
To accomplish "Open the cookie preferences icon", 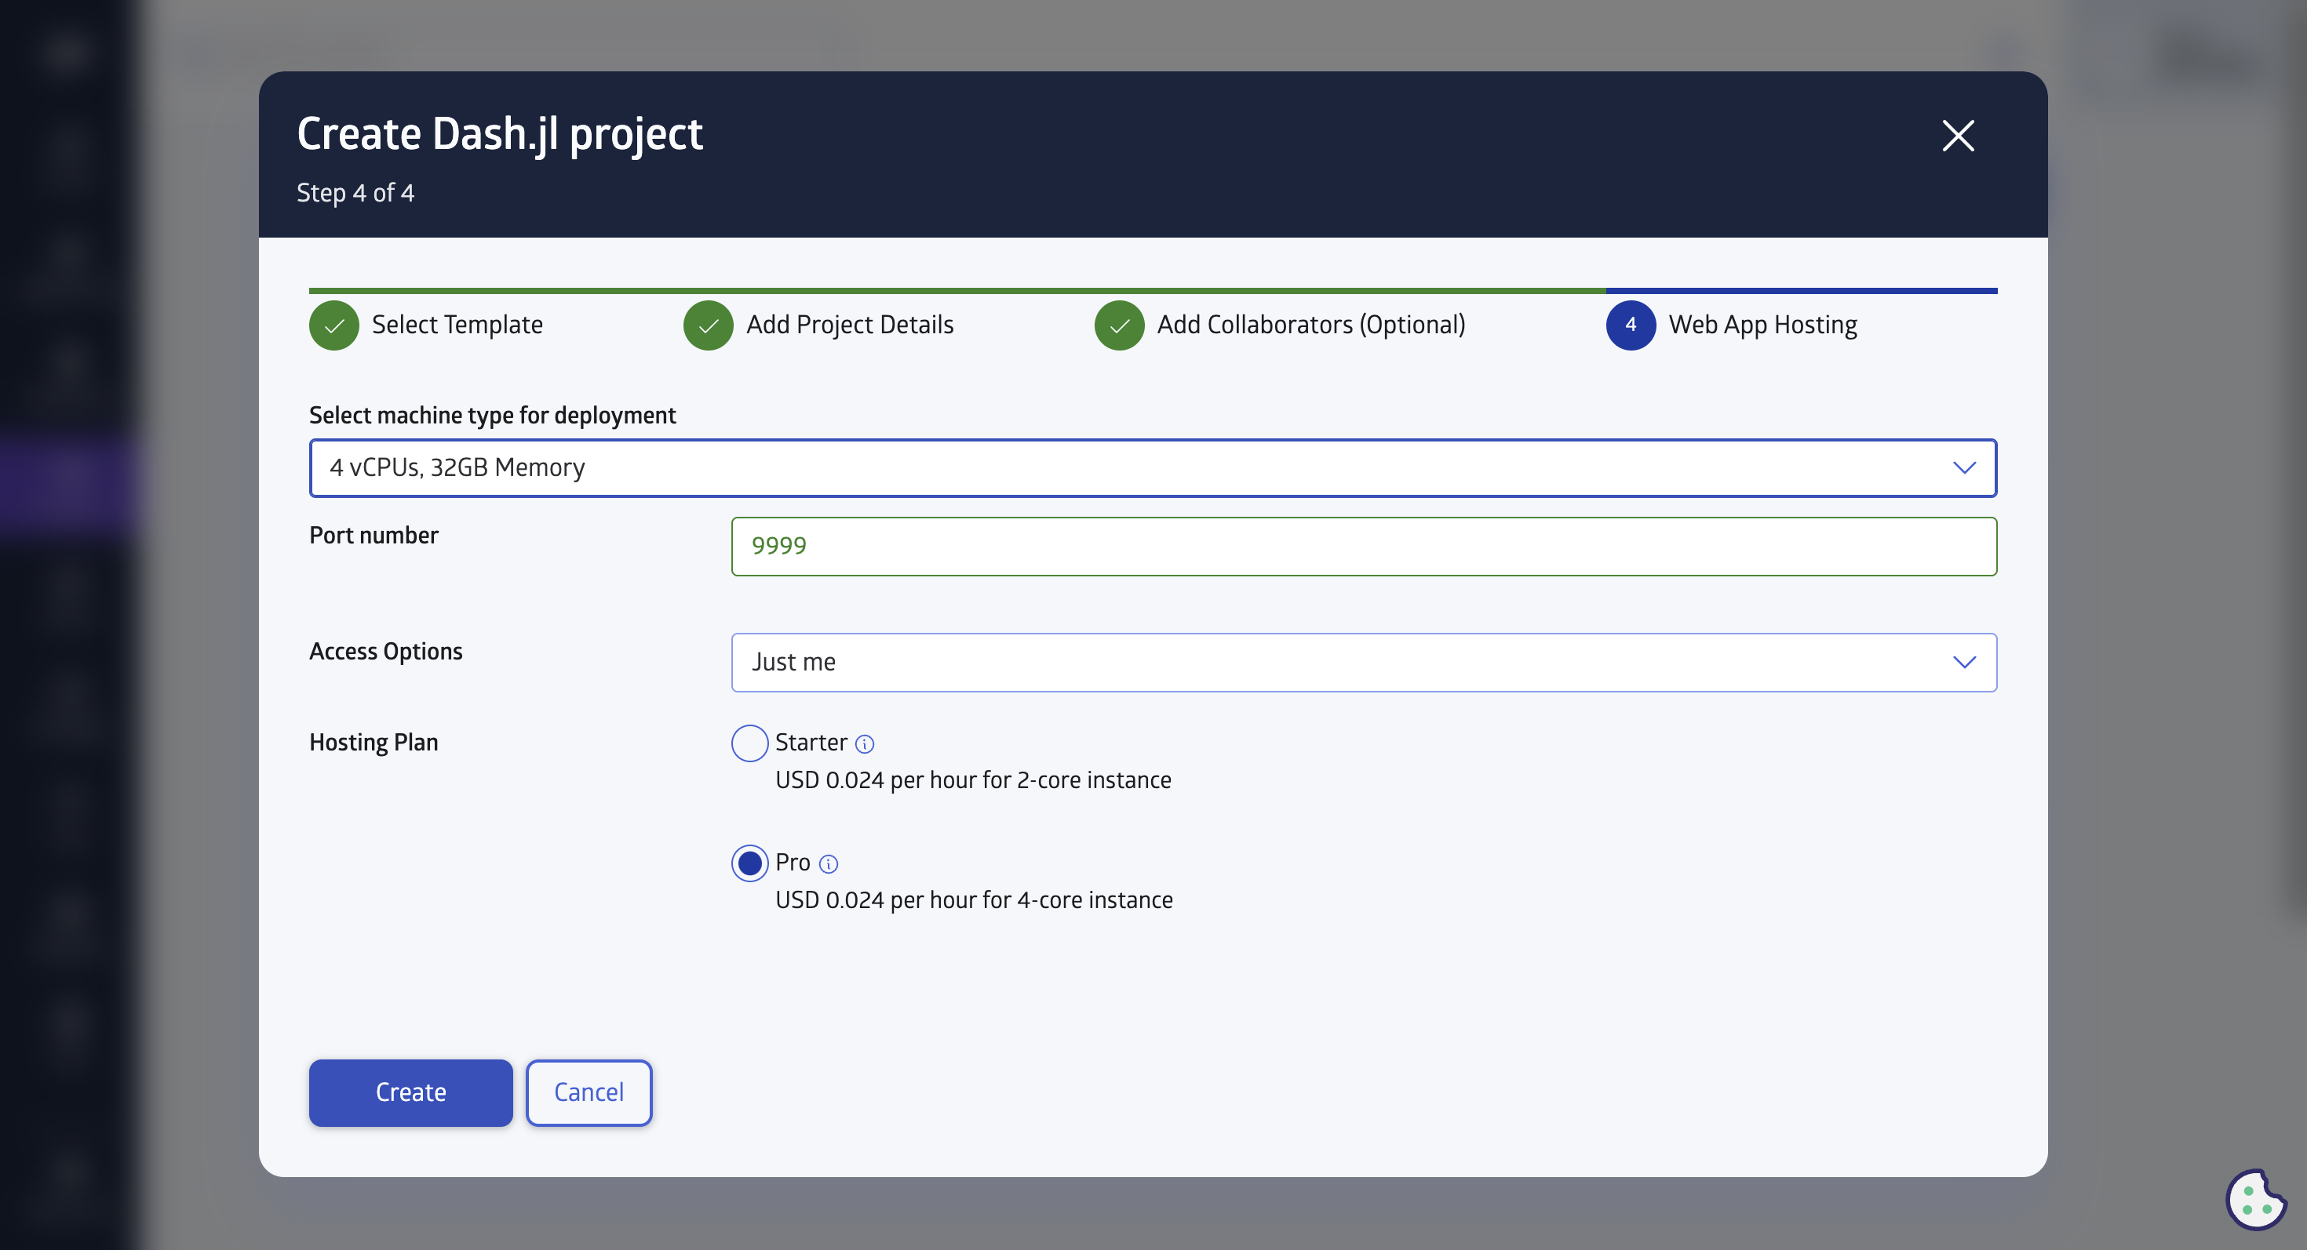I will [2254, 1199].
